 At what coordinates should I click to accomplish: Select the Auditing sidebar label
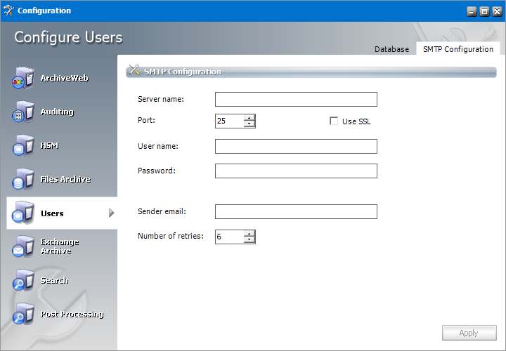(58, 112)
